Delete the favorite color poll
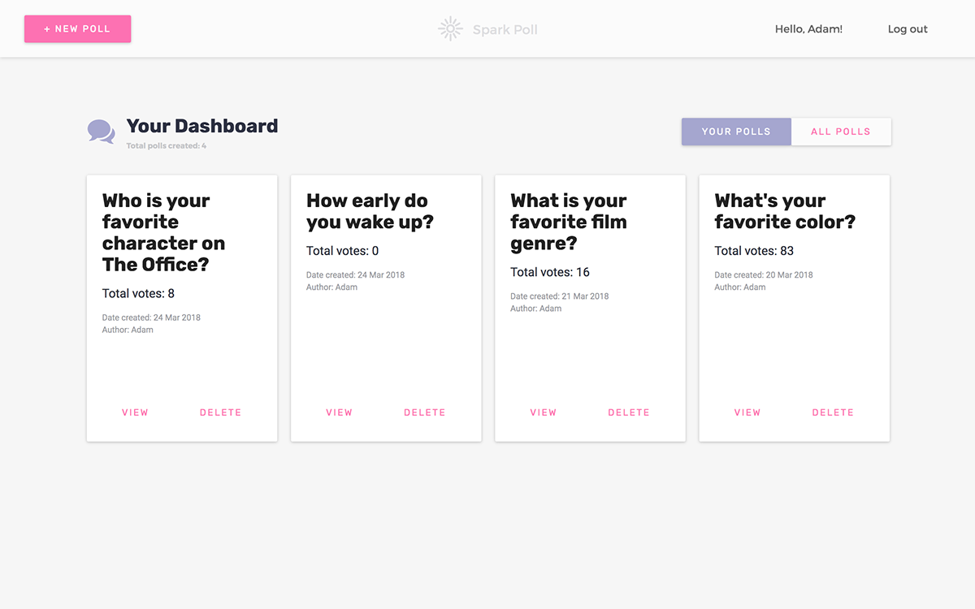The width and height of the screenshot is (975, 609). (x=833, y=412)
